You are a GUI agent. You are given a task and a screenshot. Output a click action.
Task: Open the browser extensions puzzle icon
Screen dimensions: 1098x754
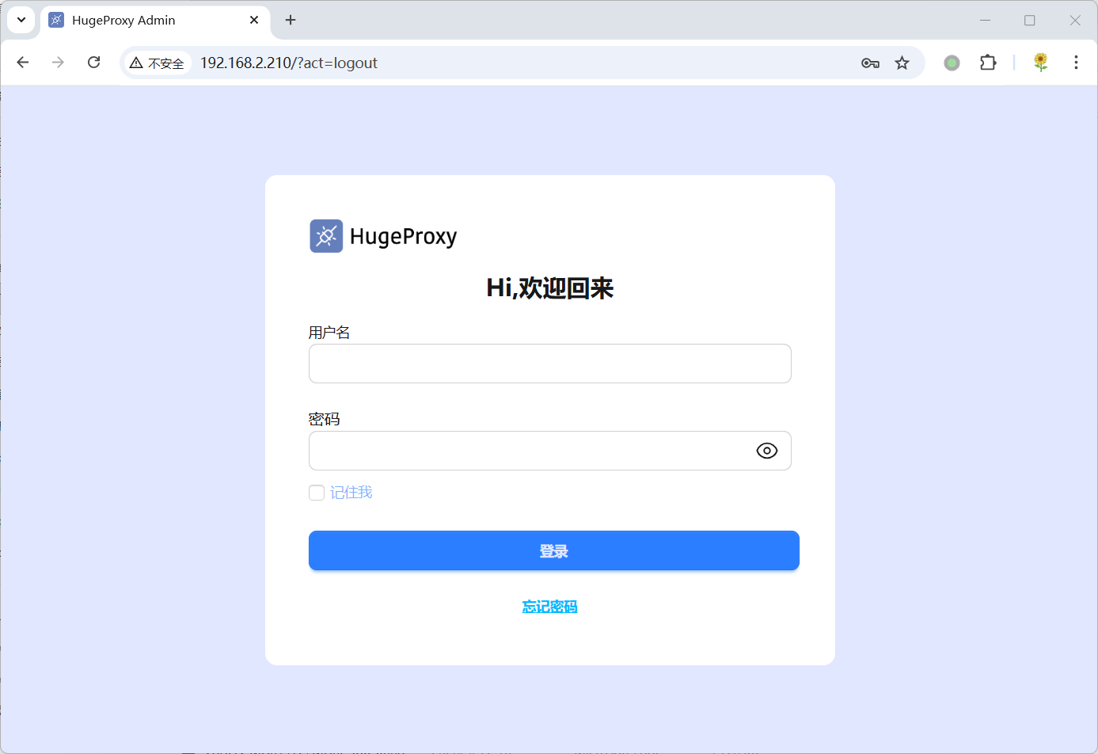coord(988,63)
